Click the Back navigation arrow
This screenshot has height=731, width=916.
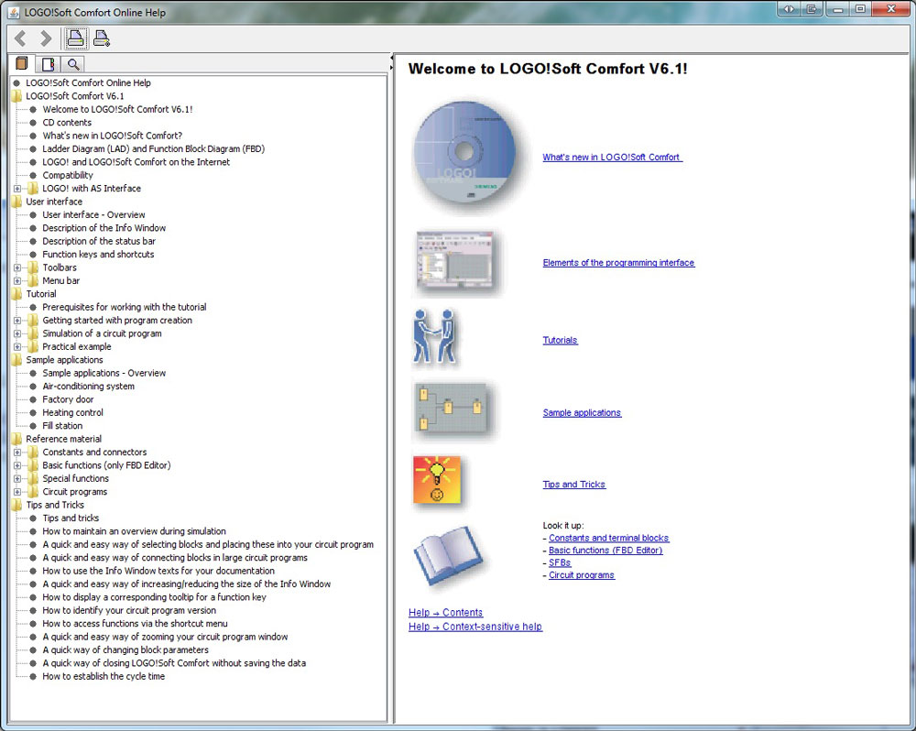coord(21,38)
